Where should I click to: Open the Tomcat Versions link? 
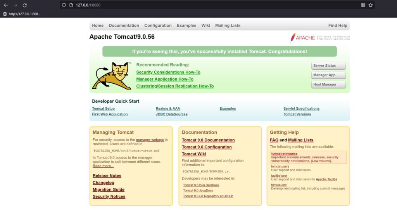(297, 114)
